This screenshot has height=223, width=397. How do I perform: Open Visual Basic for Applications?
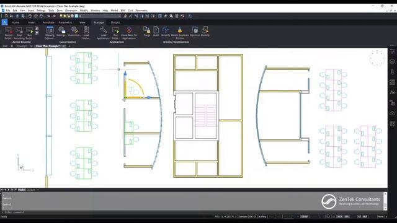[x=129, y=30]
